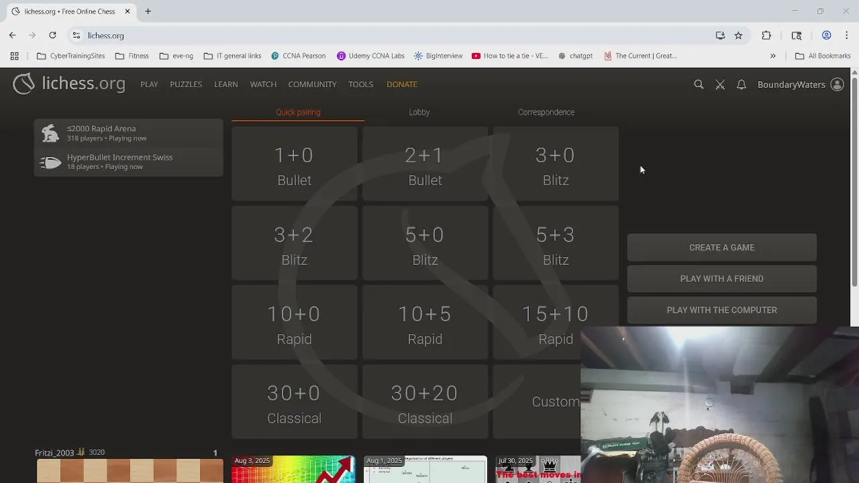859x483 pixels.
Task: Open eve-ng bookmark folder
Action: 176,56
